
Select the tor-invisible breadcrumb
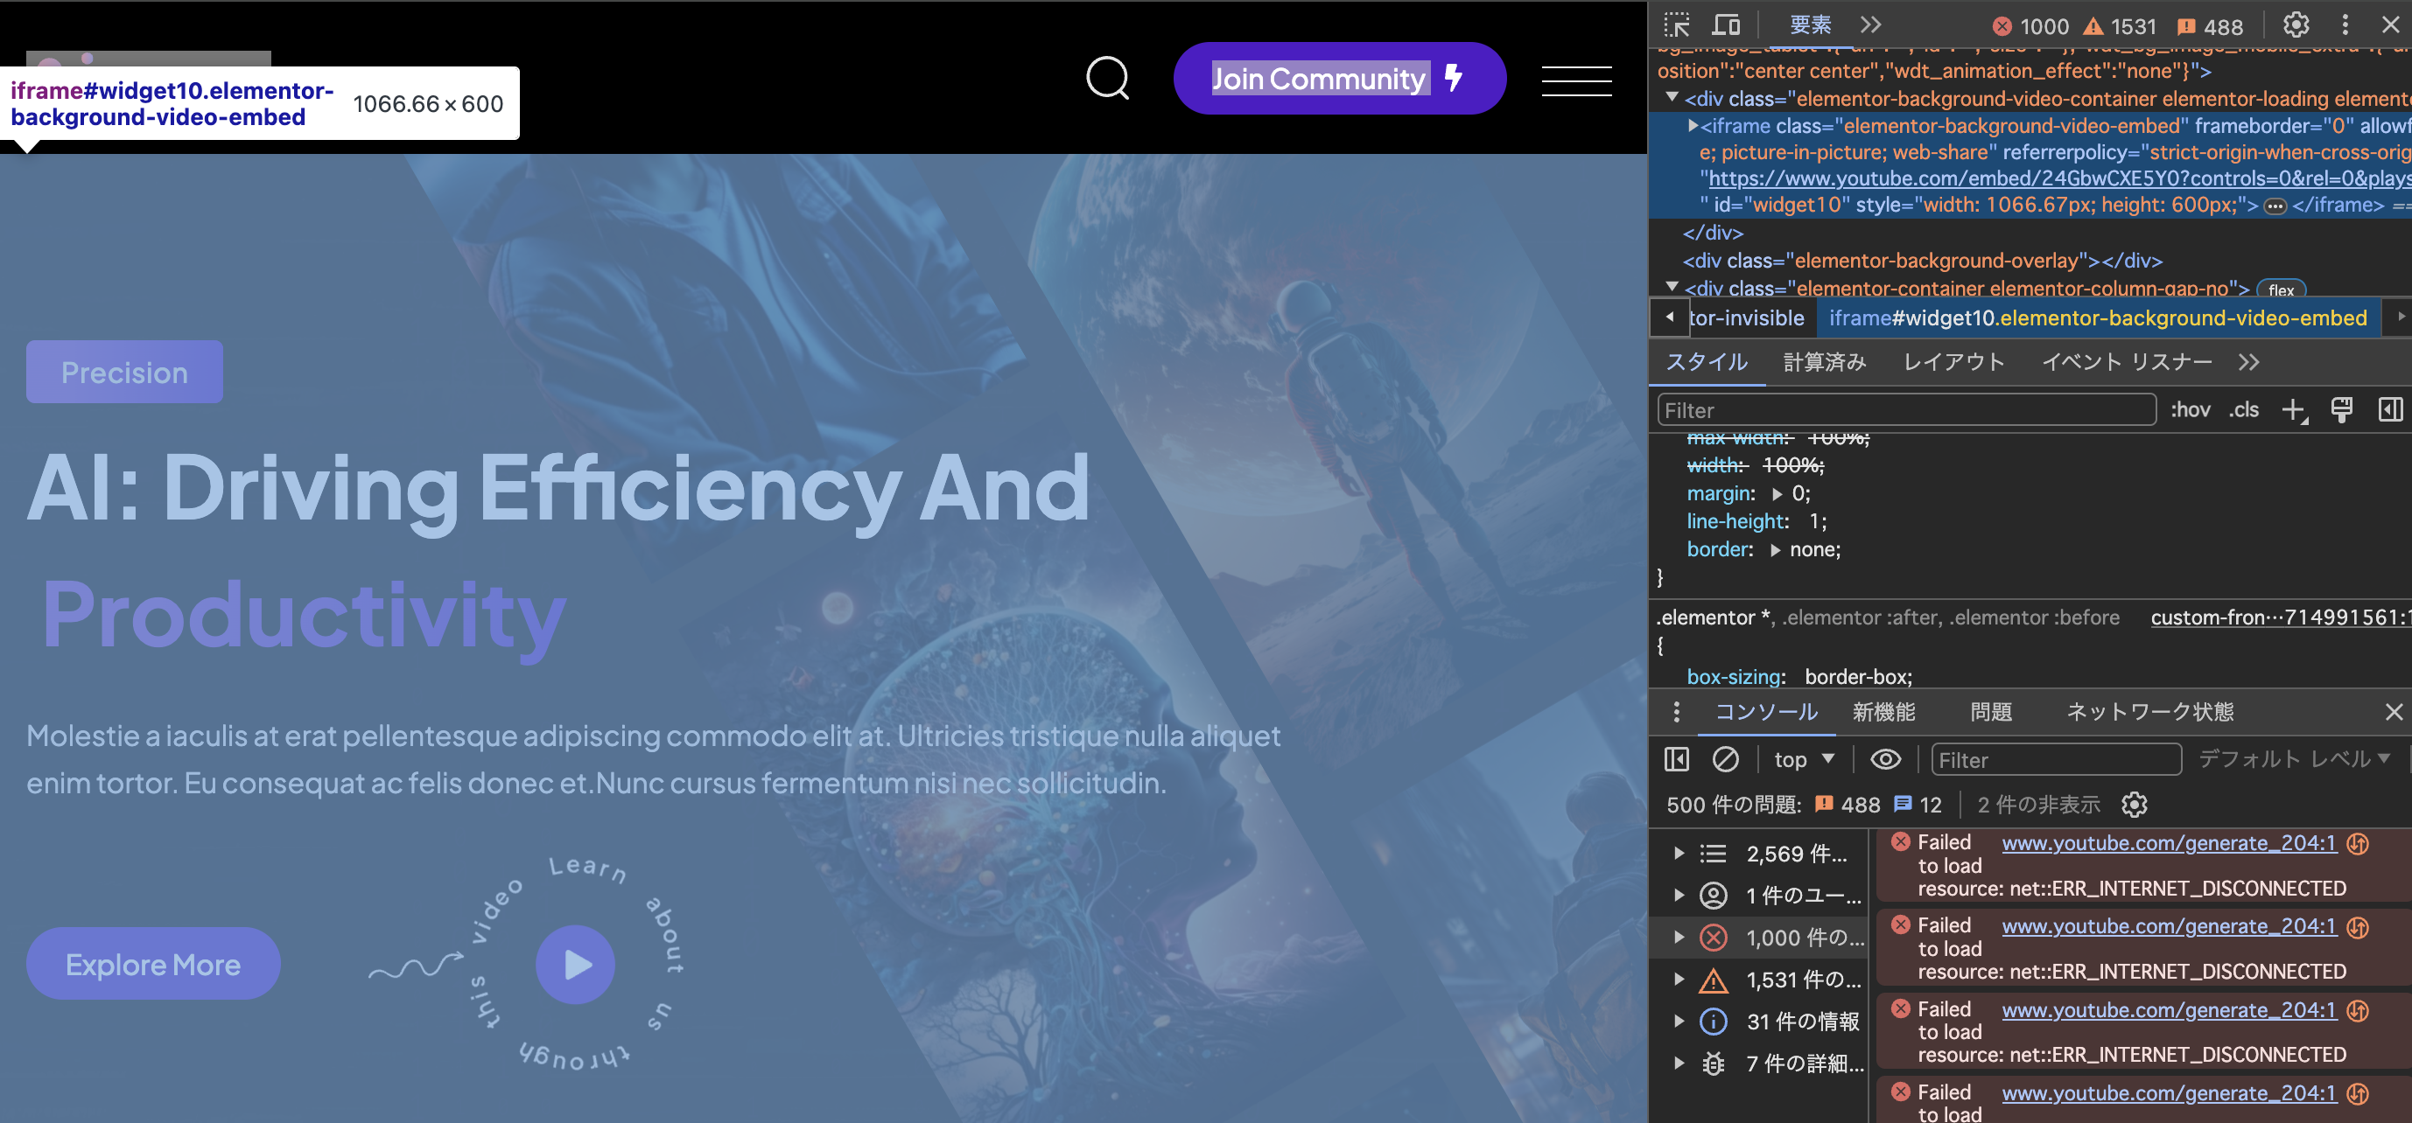pos(1746,318)
